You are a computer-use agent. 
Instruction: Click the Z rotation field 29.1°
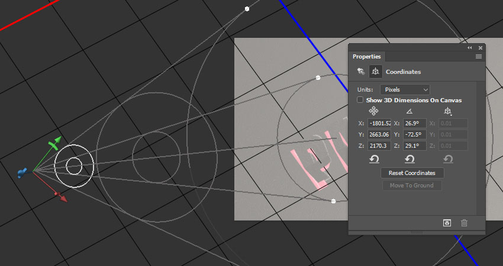point(414,146)
